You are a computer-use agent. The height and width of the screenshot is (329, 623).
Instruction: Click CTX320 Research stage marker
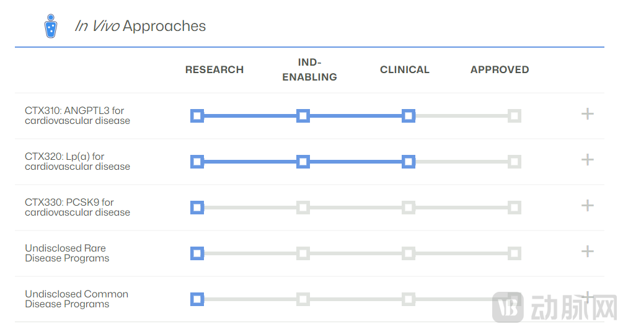197,162
